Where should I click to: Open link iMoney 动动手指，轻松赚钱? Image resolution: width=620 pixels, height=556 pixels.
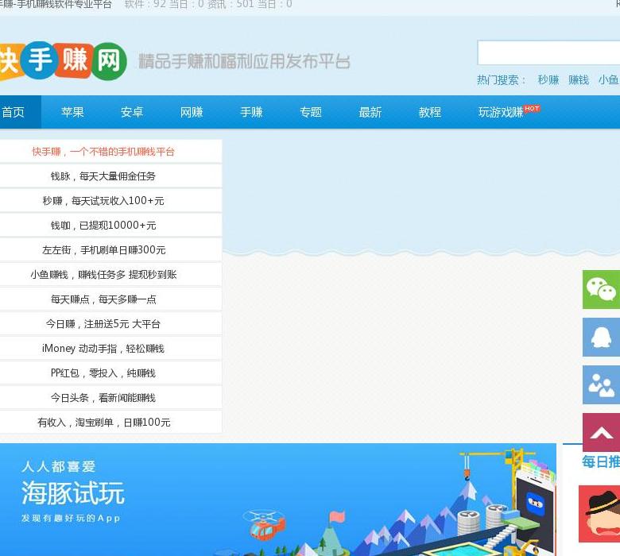tap(103, 349)
